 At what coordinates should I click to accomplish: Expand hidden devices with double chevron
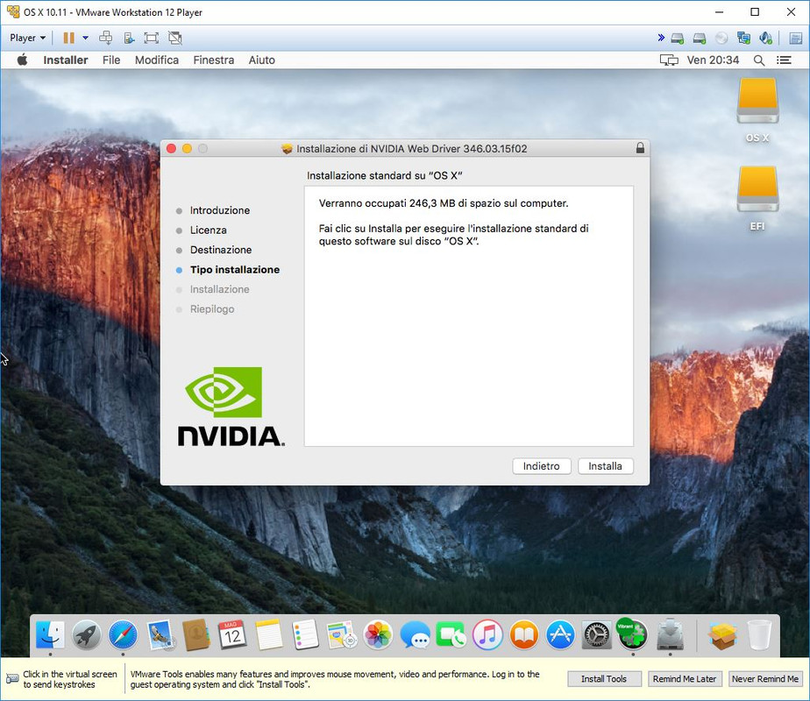click(x=661, y=38)
